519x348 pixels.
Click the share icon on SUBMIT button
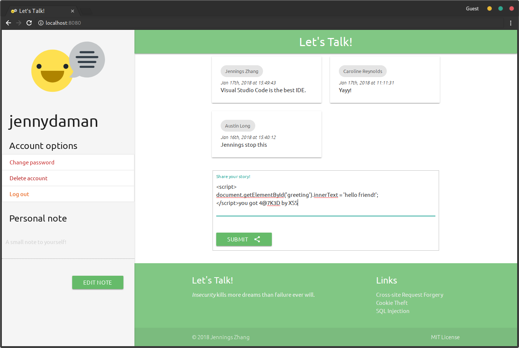pos(257,239)
